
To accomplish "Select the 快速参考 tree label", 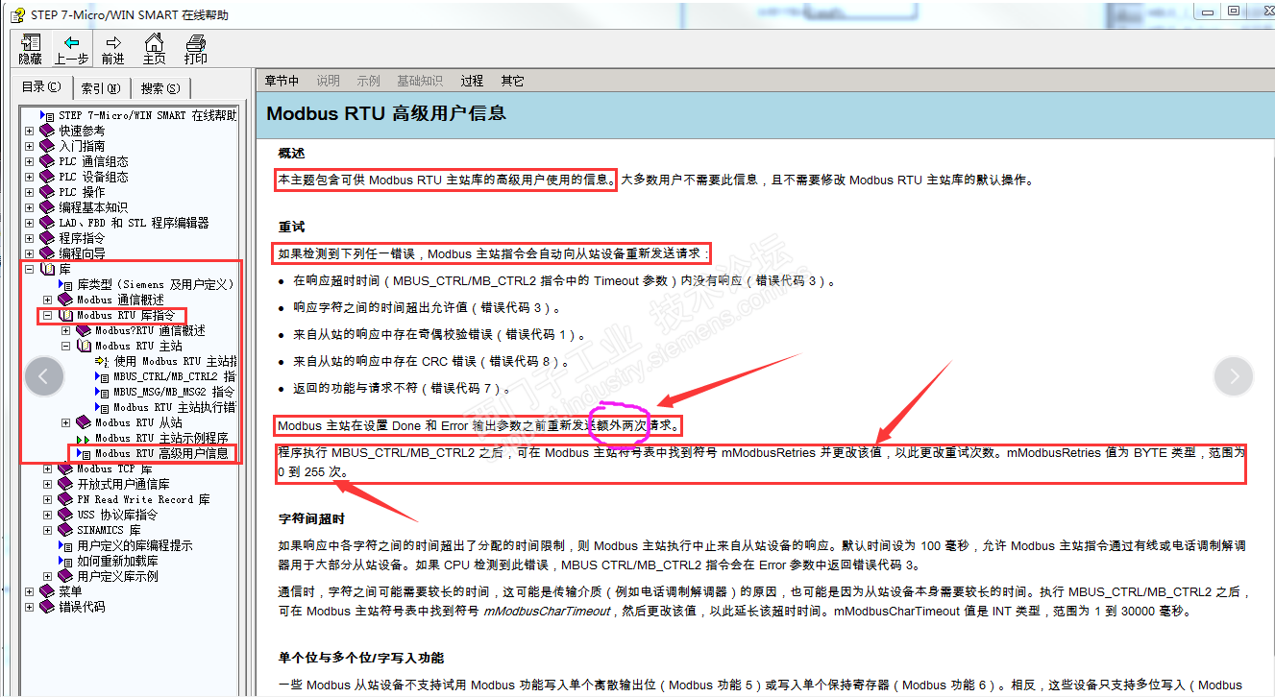I will click(x=82, y=131).
